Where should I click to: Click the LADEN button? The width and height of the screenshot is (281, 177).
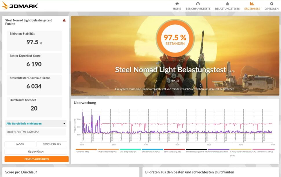(x=20, y=144)
